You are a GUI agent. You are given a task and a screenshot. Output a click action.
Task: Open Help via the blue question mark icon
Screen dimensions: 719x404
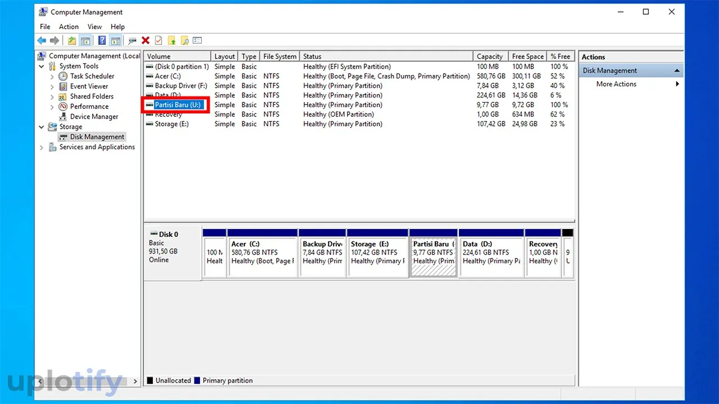point(102,40)
